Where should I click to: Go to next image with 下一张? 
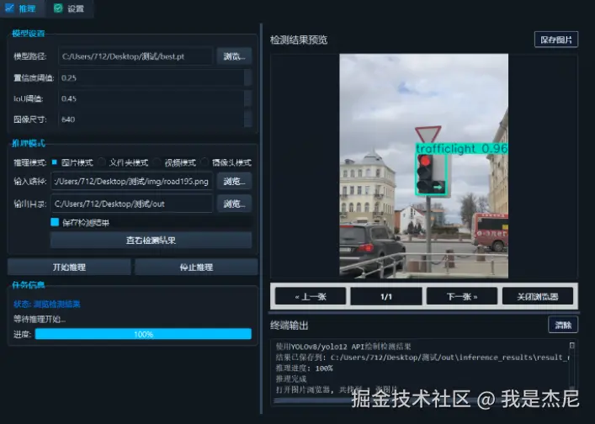(x=461, y=296)
